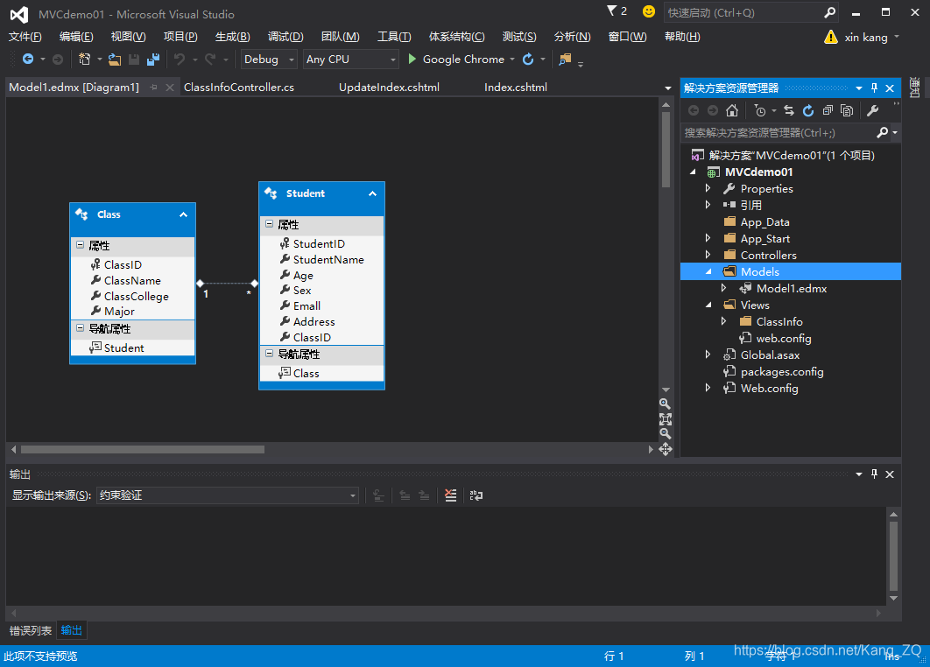Click the zoom in magnifier on diagram
The image size is (930, 667).
[665, 404]
